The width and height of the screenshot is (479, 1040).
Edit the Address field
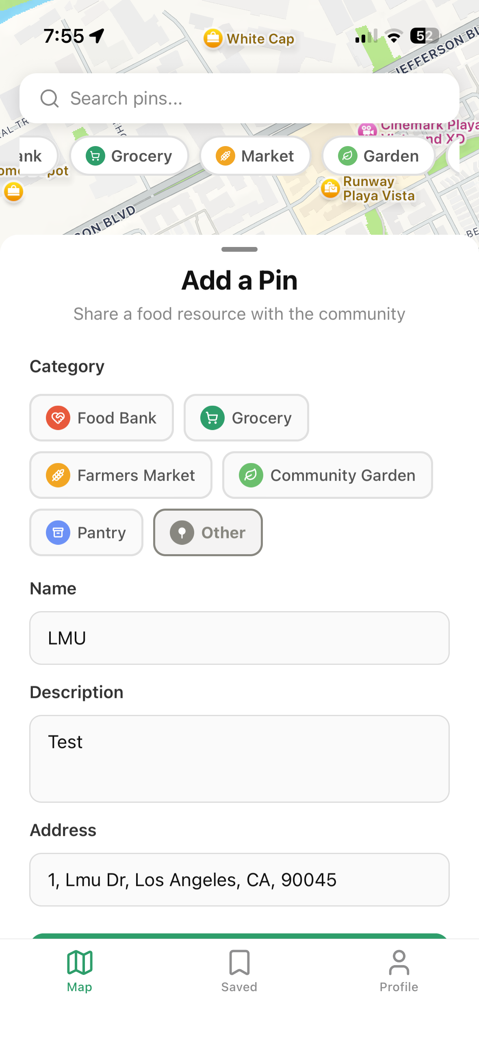click(239, 880)
